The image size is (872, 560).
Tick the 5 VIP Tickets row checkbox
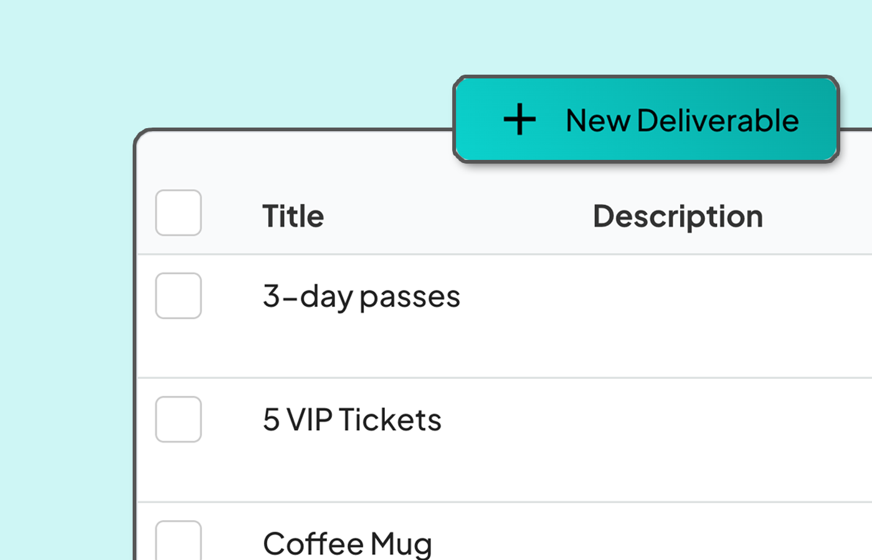click(x=178, y=419)
